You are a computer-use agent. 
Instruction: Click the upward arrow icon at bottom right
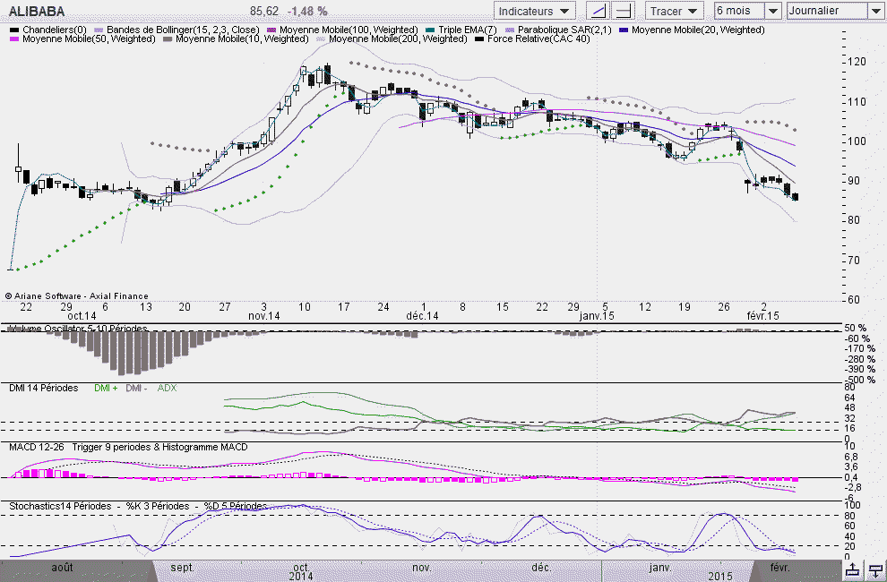point(853,569)
